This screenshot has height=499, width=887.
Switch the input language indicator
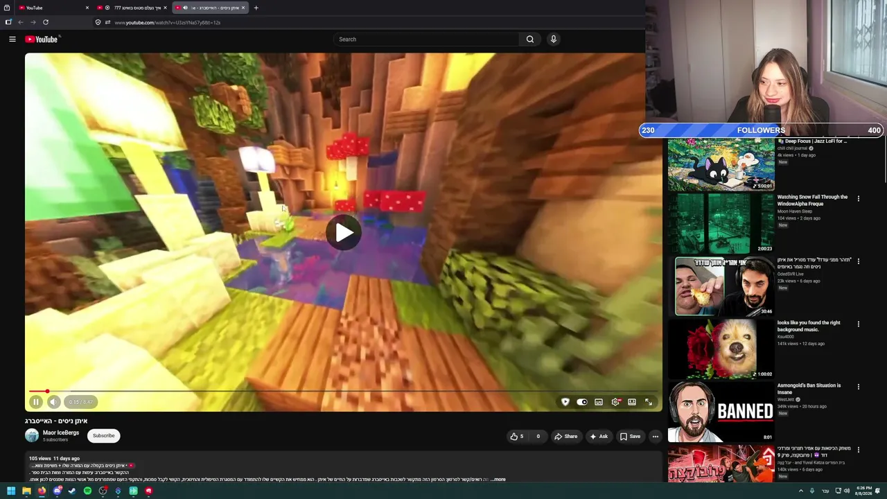click(x=825, y=491)
